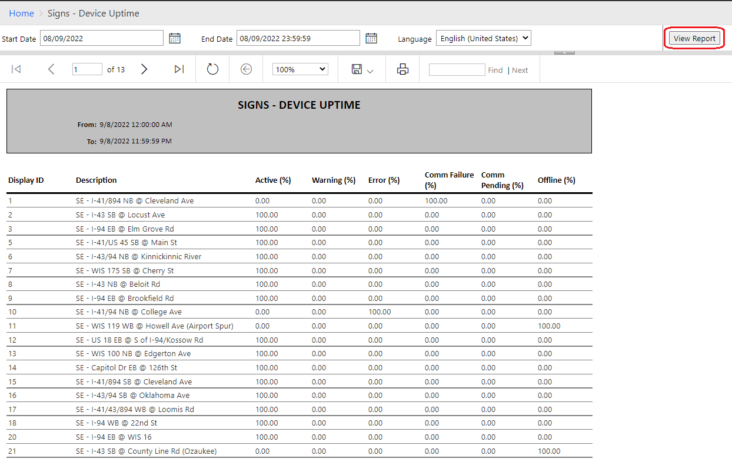Click Active 100.00 value for Display ID 20
This screenshot has width=732, height=462.
267,437
